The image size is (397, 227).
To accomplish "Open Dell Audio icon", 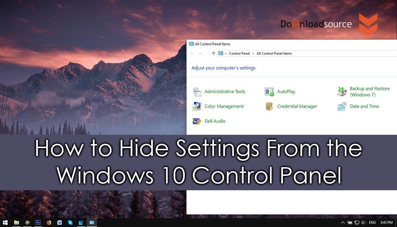I will 197,121.
